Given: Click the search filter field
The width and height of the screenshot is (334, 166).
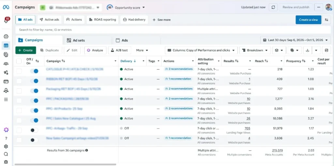Looking at the screenshot, I should click(173, 30).
